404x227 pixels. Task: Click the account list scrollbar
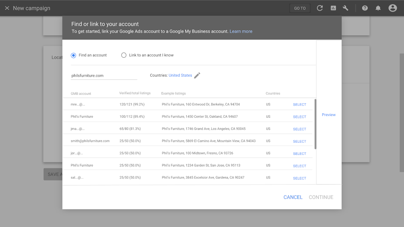tap(315, 124)
